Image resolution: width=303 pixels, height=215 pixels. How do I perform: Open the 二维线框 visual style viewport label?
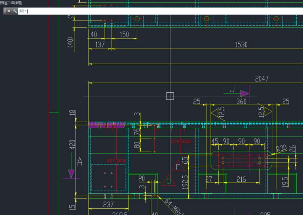pos(14,3)
